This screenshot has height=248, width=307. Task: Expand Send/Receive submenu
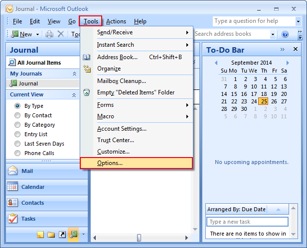pyautogui.click(x=187, y=32)
